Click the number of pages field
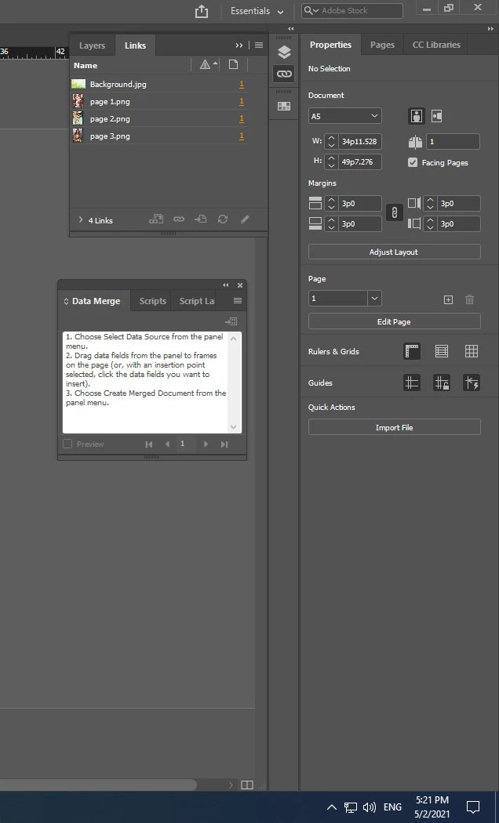Viewport: 499px width, 823px height. (x=453, y=142)
